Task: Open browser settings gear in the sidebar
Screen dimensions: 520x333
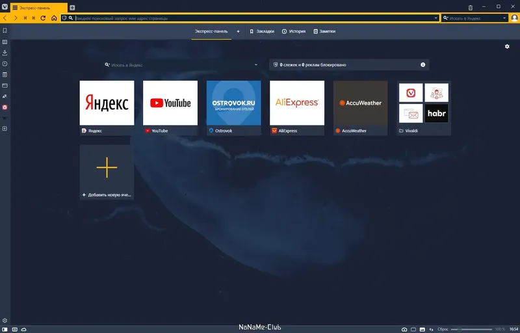Action: [5, 321]
